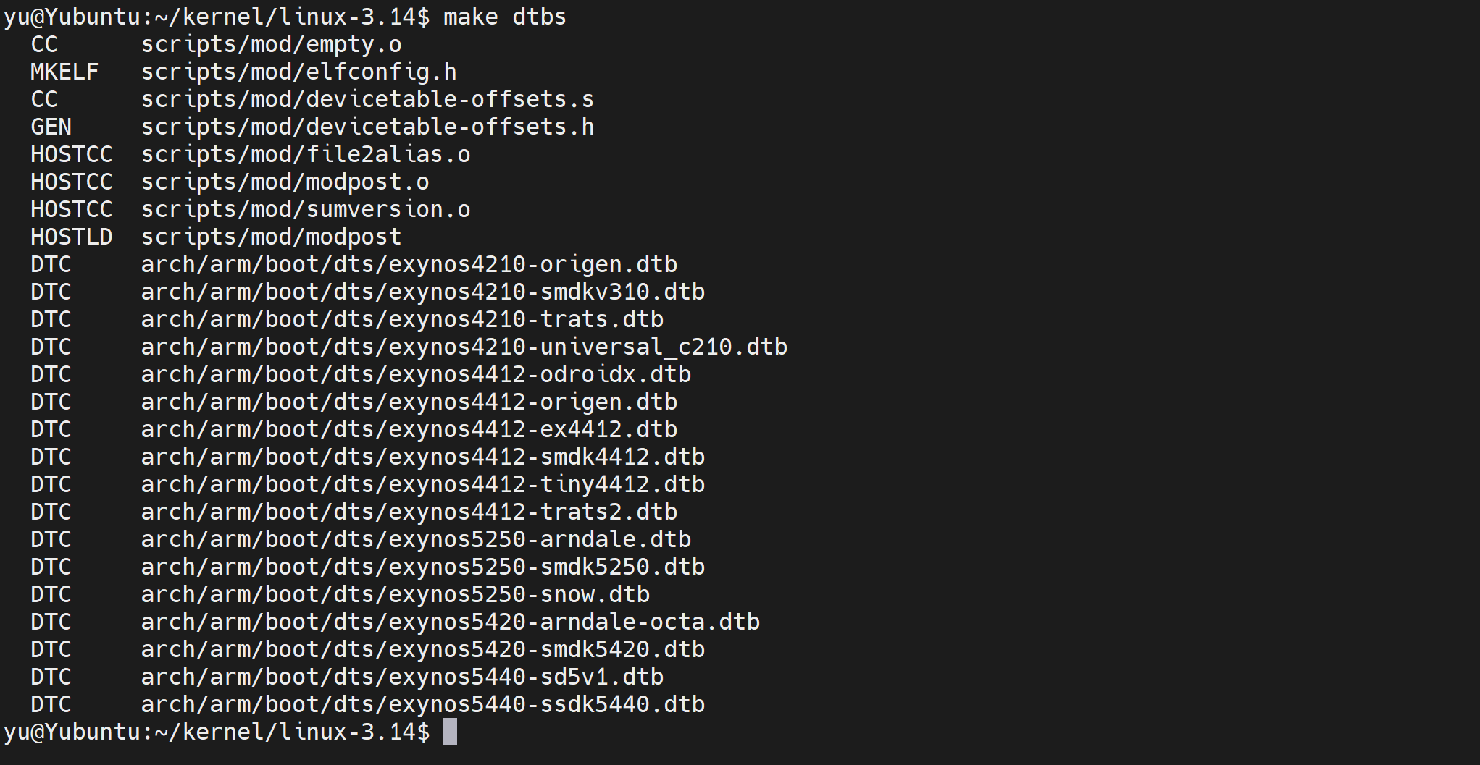Click the HOSTLD label

click(72, 237)
